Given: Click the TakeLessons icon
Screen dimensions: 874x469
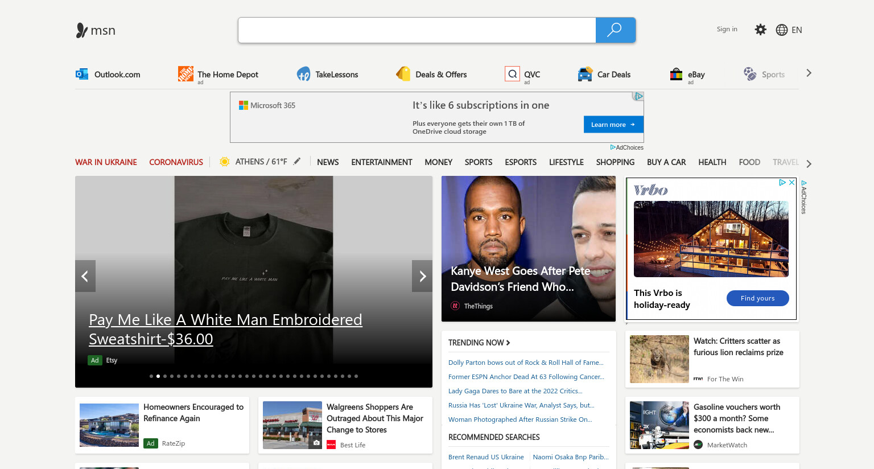Looking at the screenshot, I should point(303,74).
